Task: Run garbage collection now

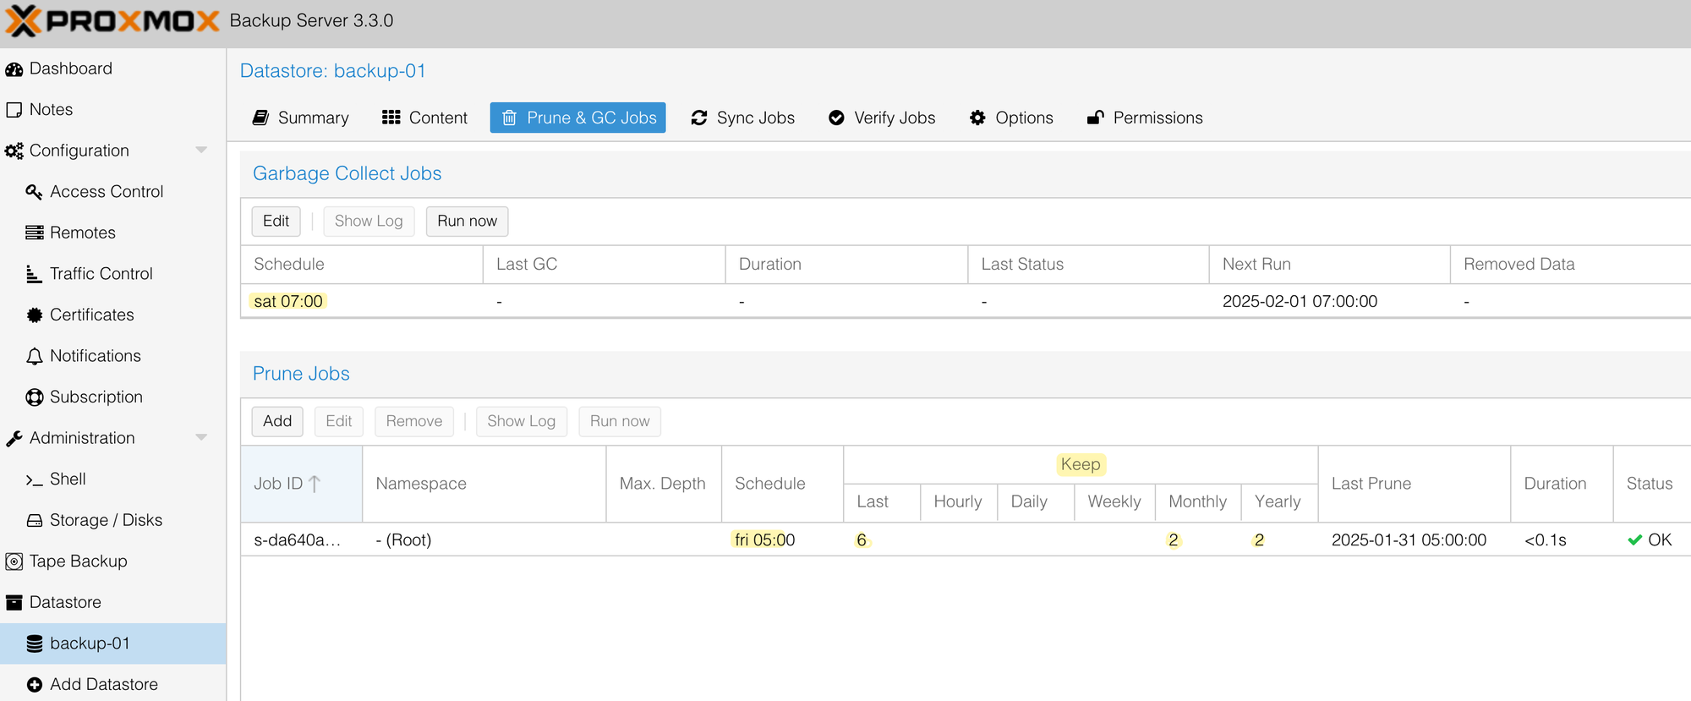Action: [x=467, y=222]
